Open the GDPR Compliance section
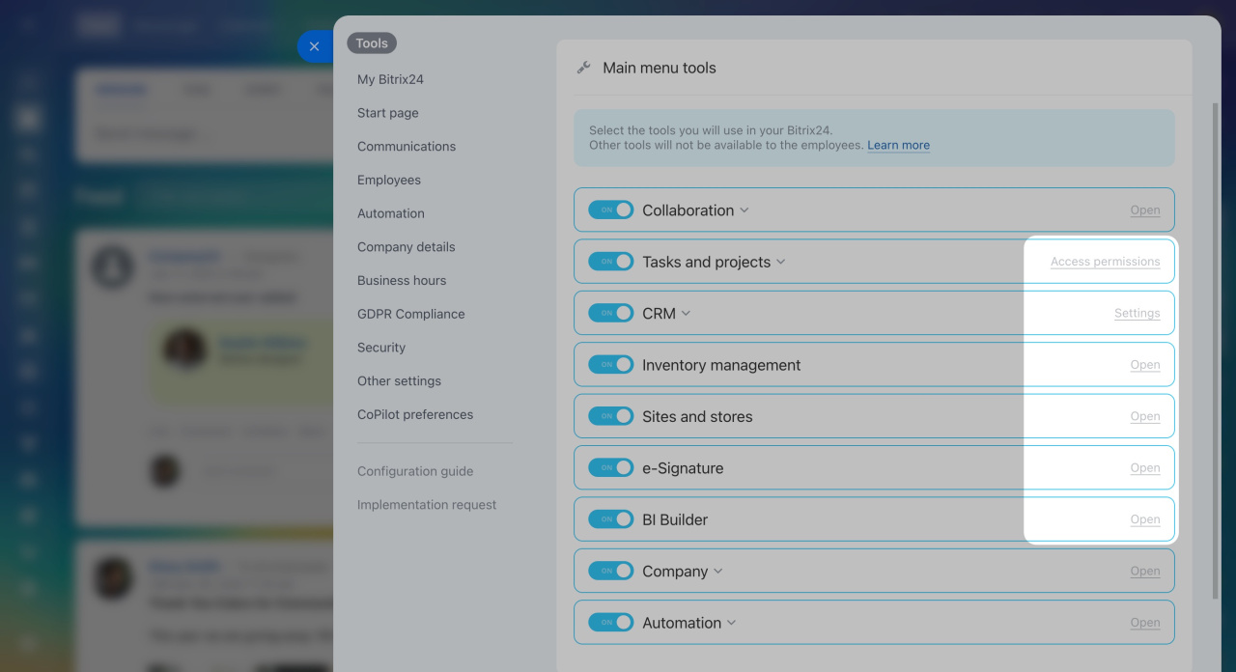 click(411, 314)
